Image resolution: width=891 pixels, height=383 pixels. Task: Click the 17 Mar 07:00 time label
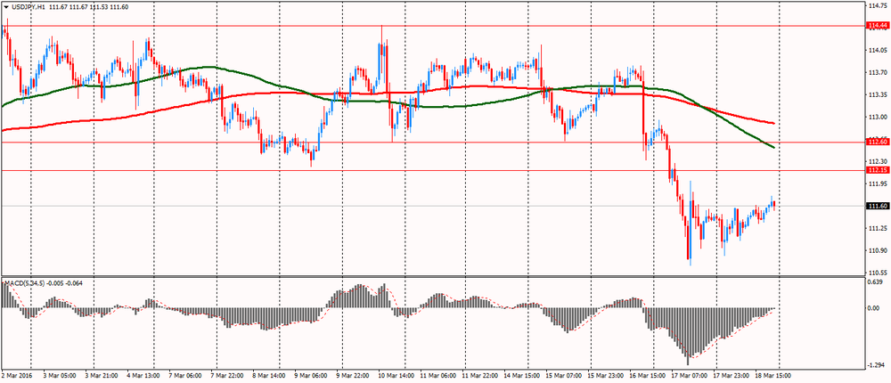click(x=689, y=377)
